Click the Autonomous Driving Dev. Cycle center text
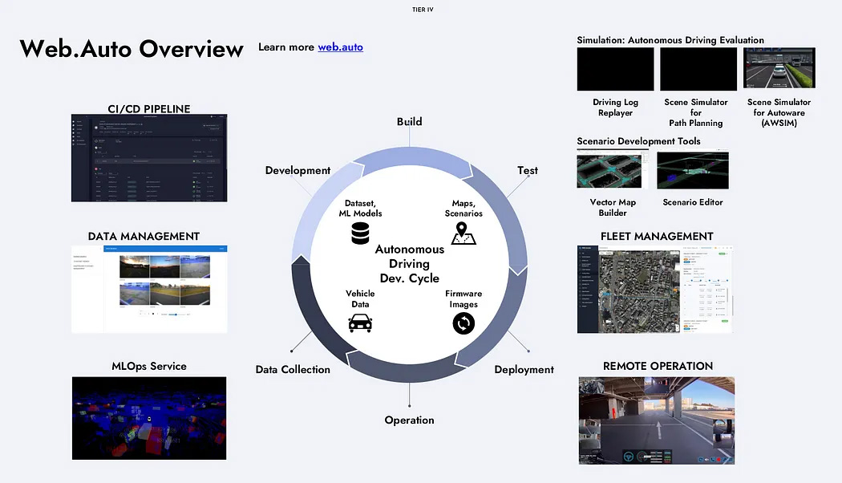The height and width of the screenshot is (483, 842). (x=409, y=264)
